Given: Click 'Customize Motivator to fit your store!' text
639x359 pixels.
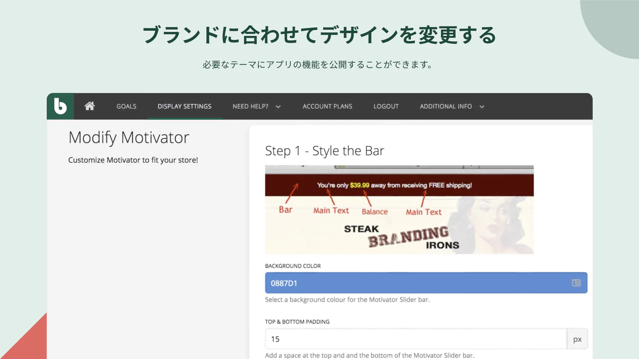Looking at the screenshot, I should coord(133,161).
